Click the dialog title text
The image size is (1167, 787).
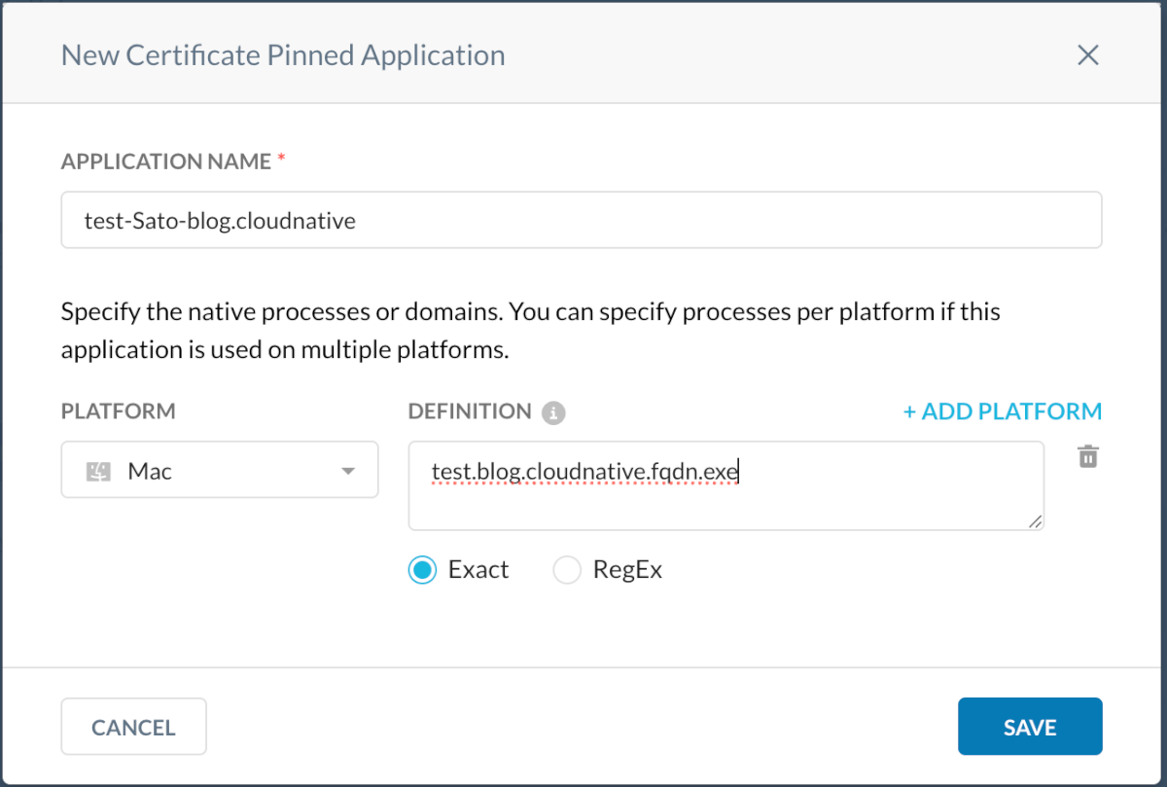[x=283, y=55]
